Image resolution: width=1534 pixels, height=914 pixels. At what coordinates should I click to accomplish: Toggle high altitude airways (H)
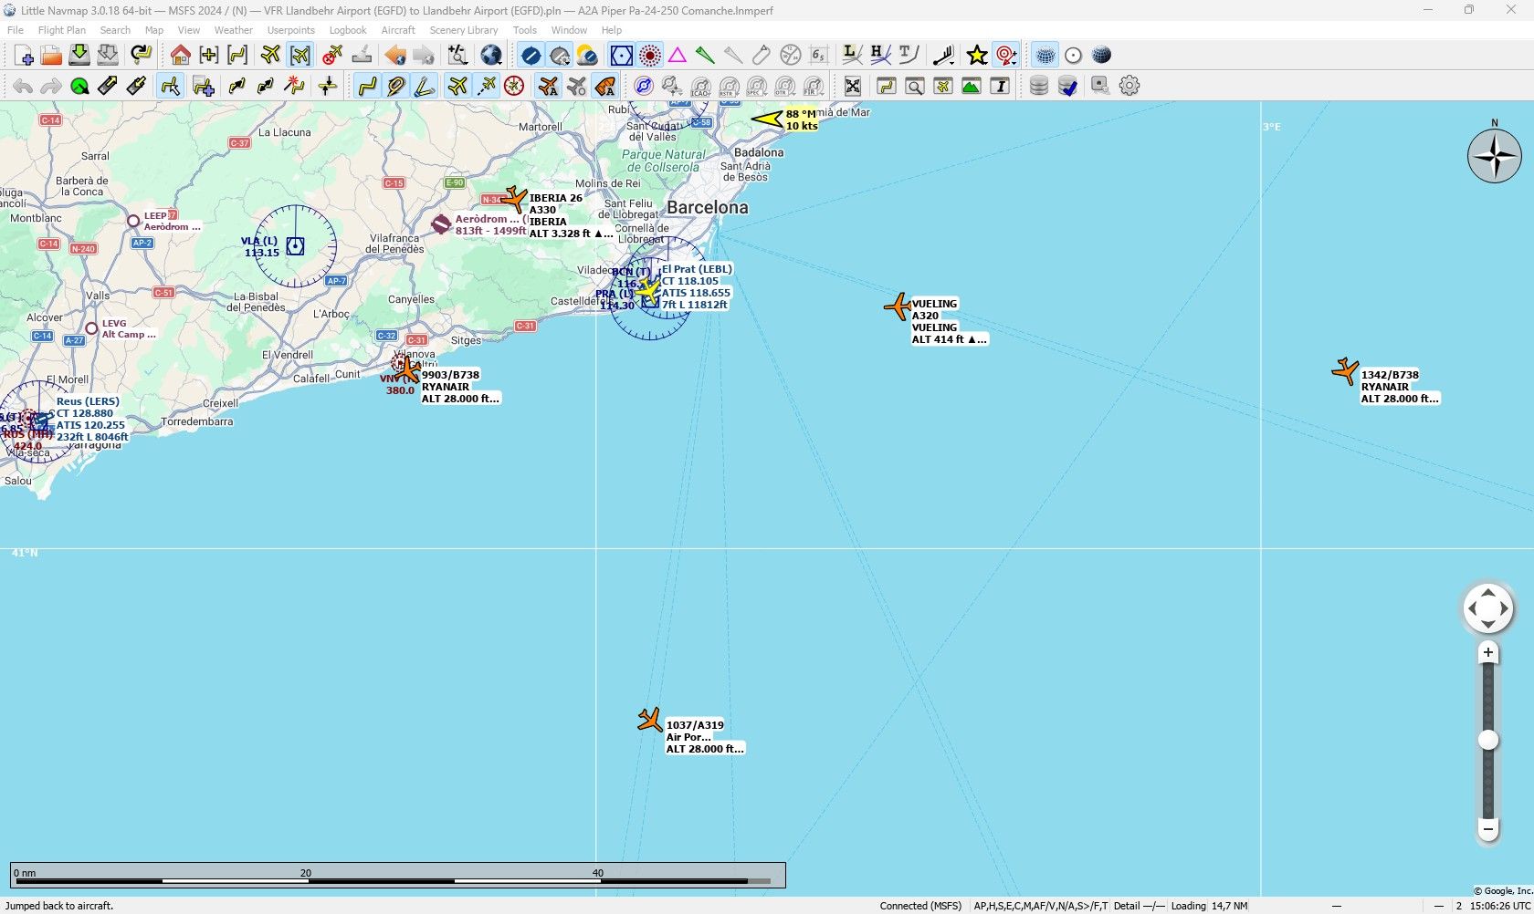[881, 56]
